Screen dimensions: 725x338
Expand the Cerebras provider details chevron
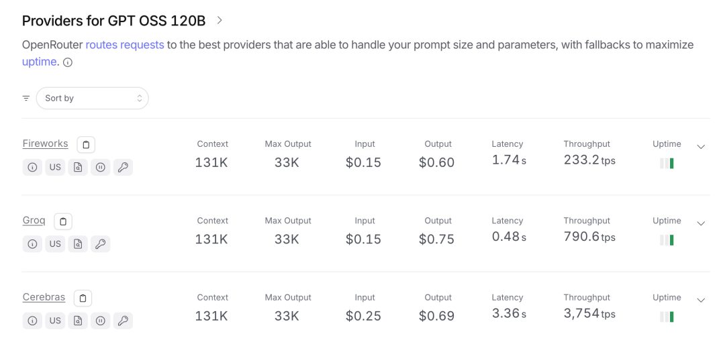click(x=701, y=300)
